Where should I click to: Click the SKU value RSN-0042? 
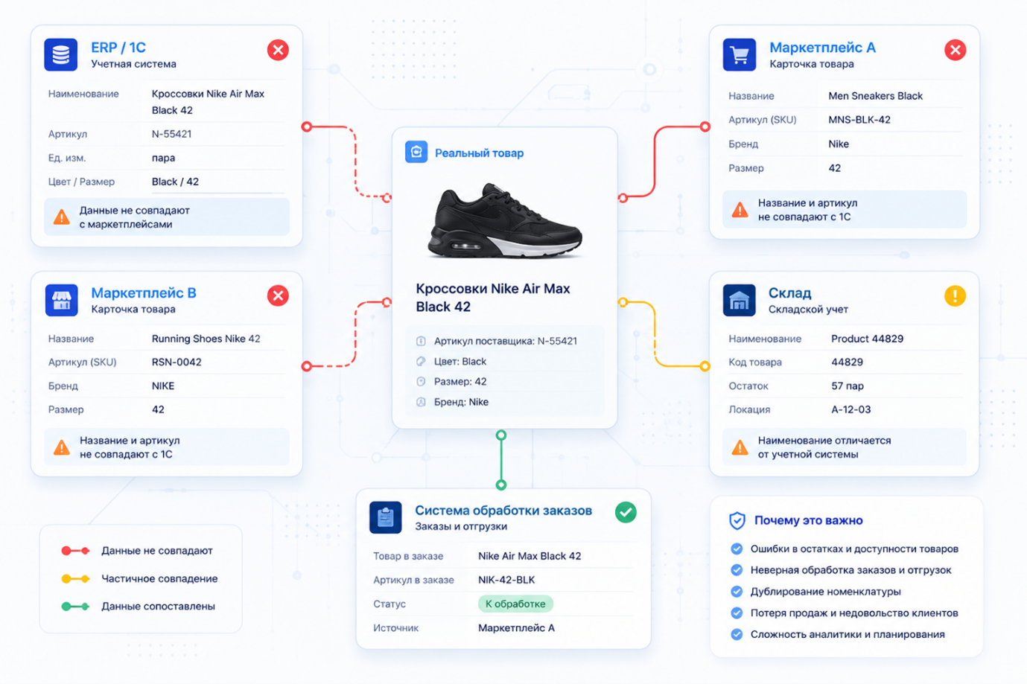coord(177,362)
